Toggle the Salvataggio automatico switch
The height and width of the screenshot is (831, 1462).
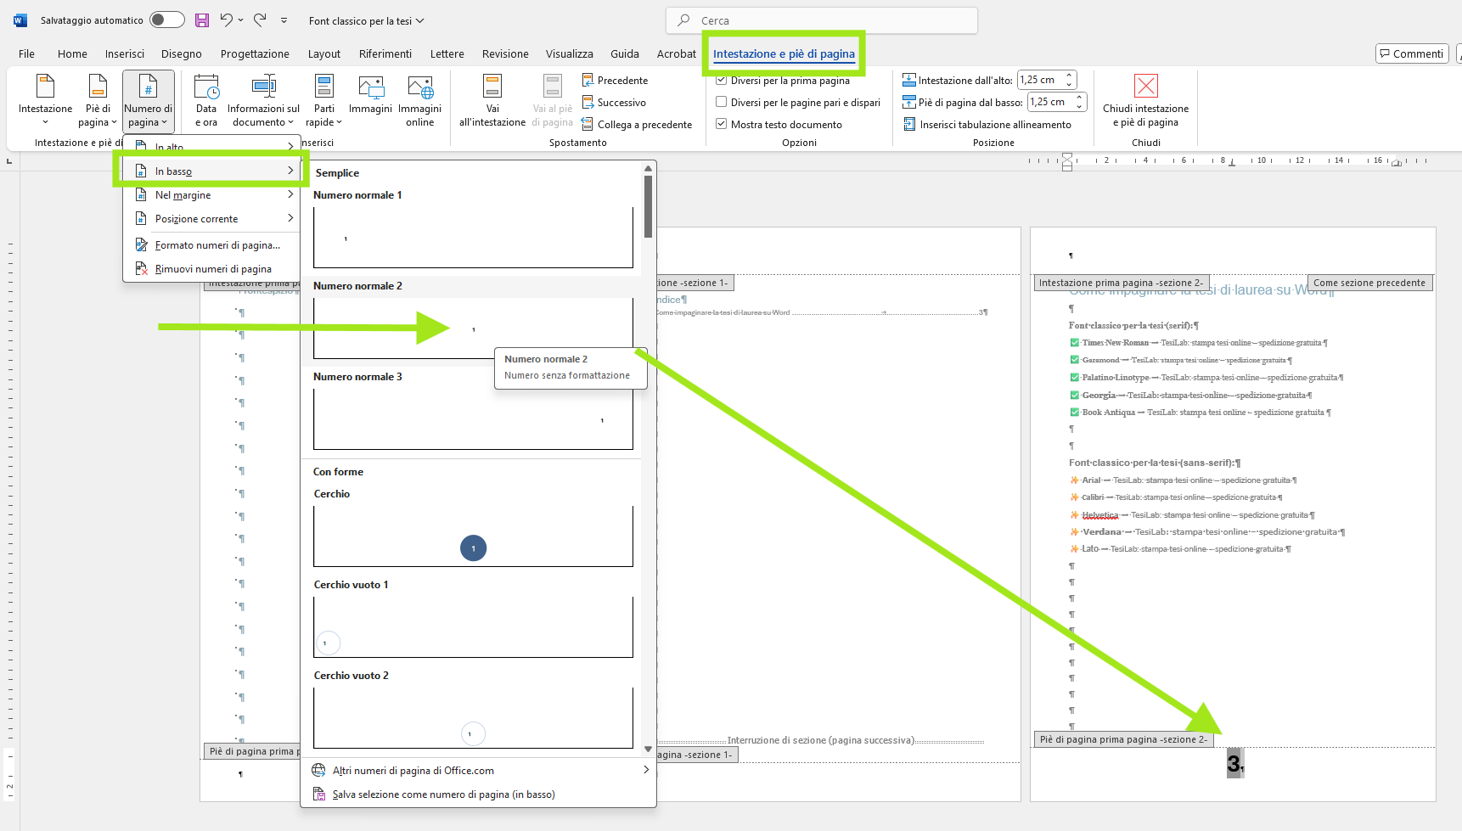point(167,20)
